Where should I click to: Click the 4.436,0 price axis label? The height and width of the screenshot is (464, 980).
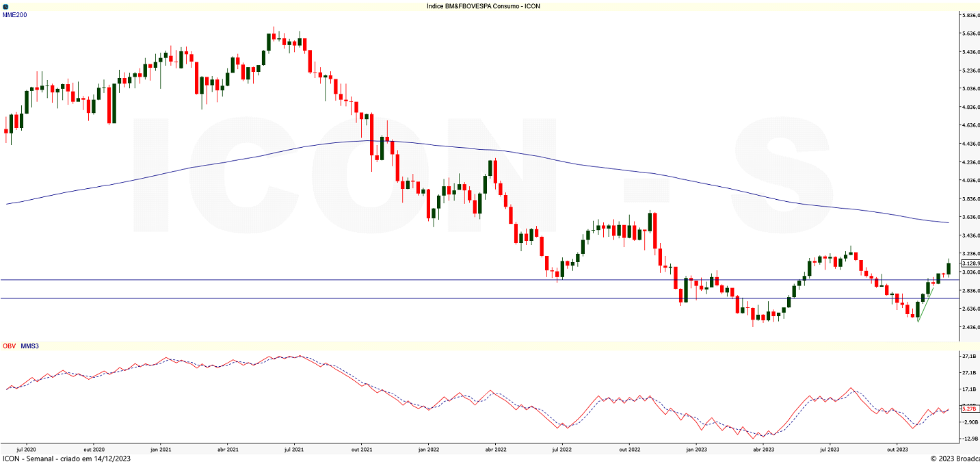pyautogui.click(x=971, y=144)
